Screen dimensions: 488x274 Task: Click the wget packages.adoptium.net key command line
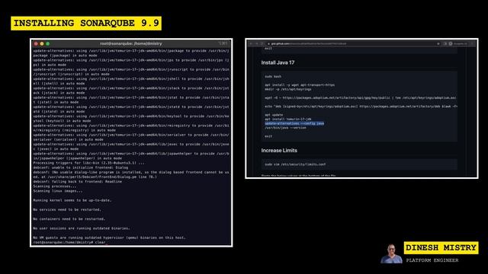tap(361, 98)
